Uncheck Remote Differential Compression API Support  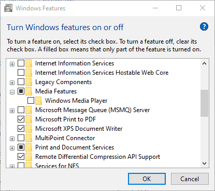coord(21,157)
